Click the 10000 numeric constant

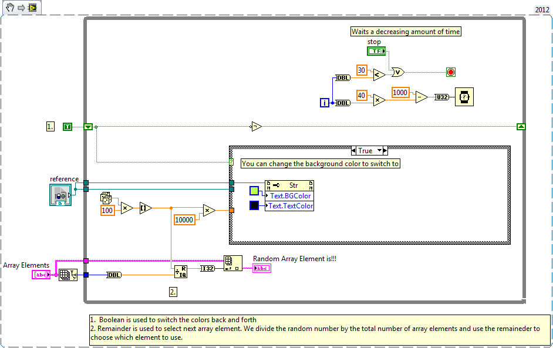coord(184,219)
